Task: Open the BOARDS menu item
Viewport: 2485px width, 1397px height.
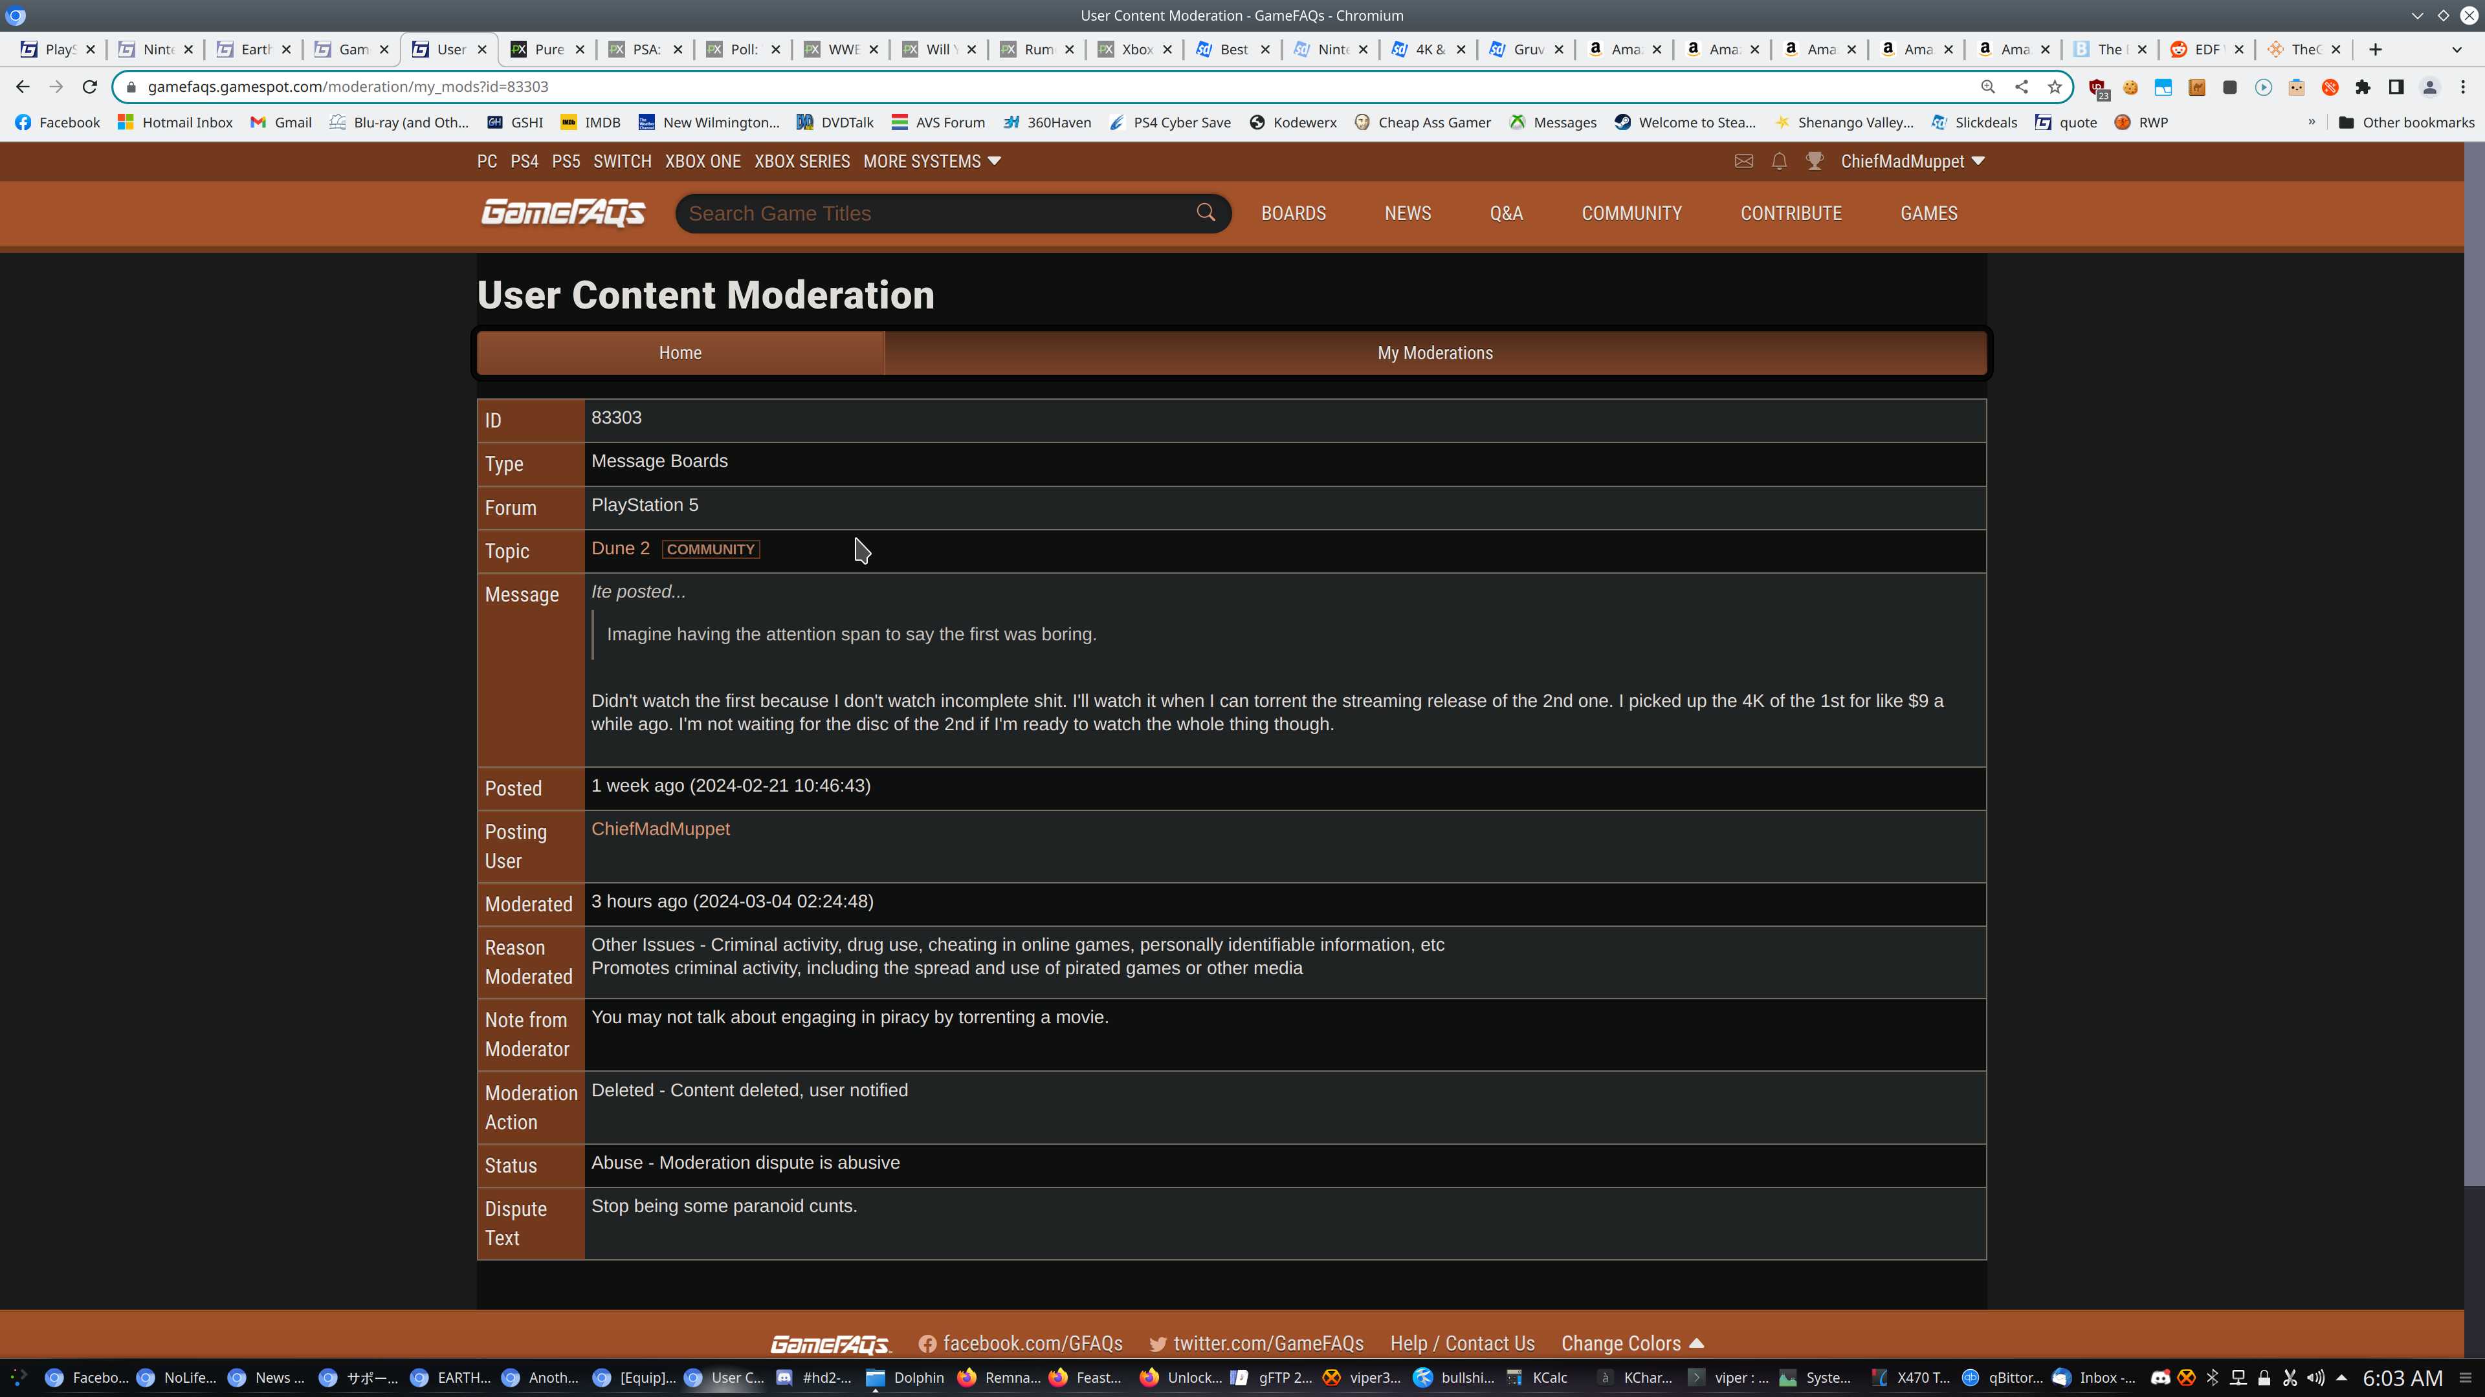Action: tap(1294, 213)
